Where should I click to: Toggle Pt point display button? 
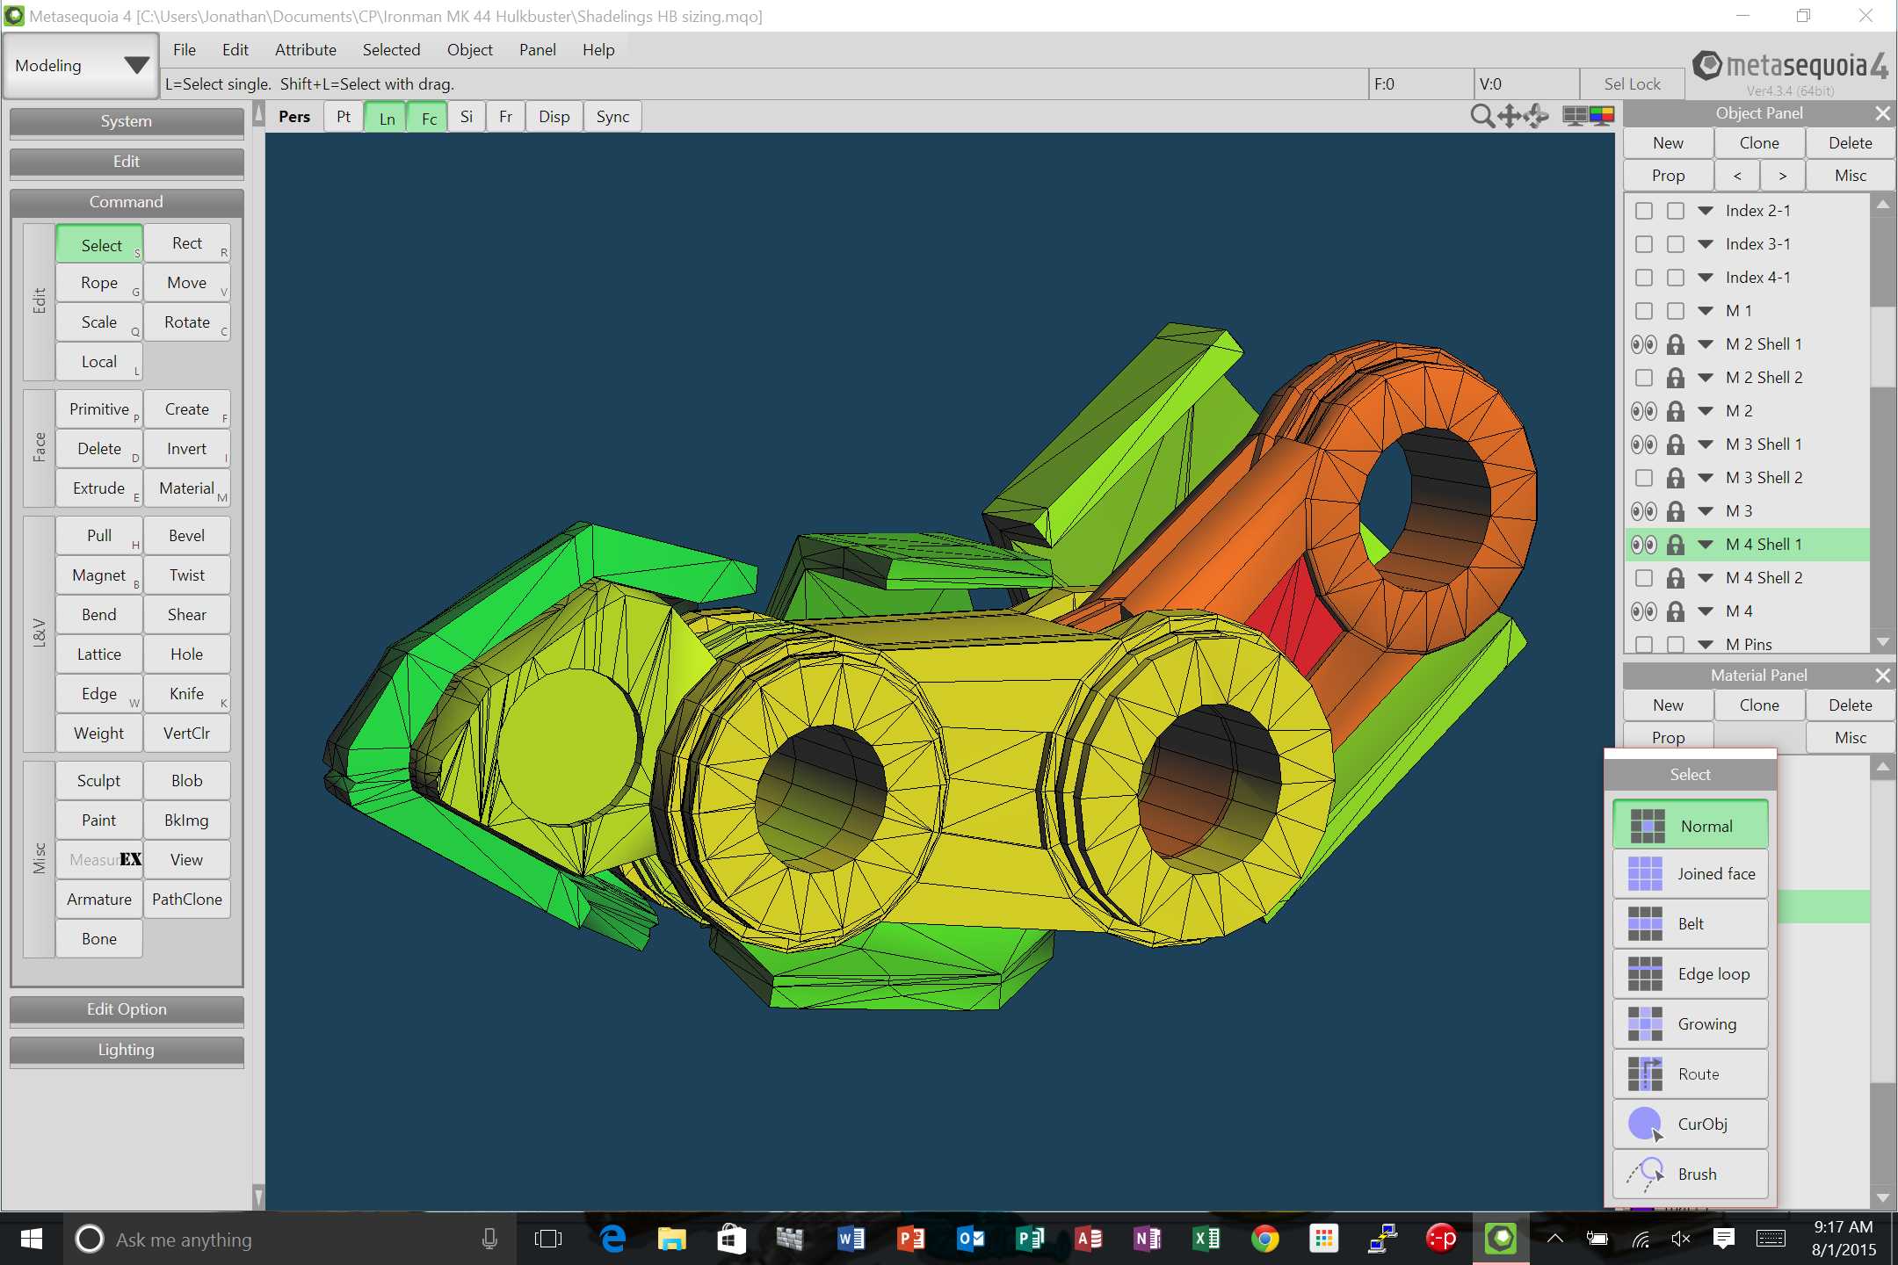[x=344, y=117]
